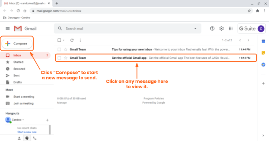
Task: Go to browser home page icon
Action: [25, 11]
